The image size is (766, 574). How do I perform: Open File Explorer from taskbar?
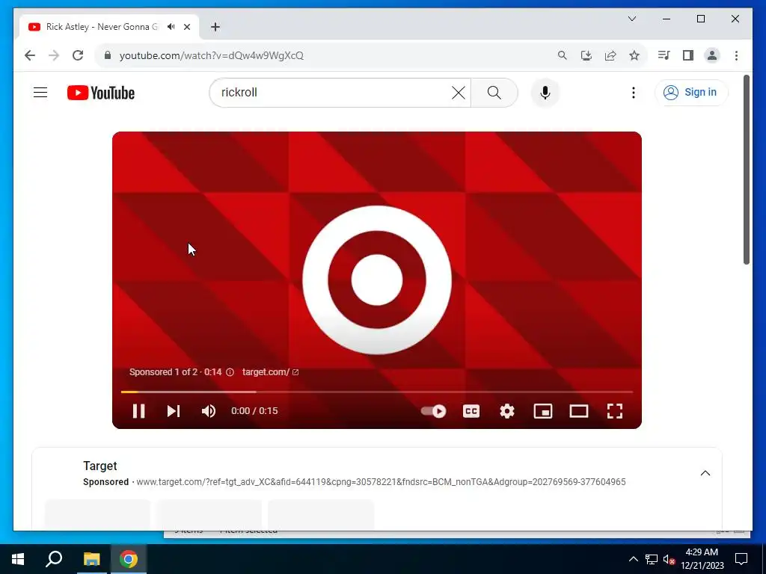point(91,559)
